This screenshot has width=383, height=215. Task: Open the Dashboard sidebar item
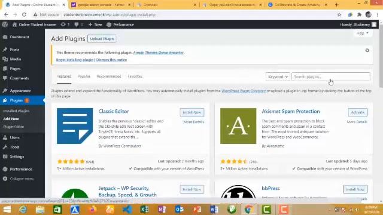(x=19, y=37)
